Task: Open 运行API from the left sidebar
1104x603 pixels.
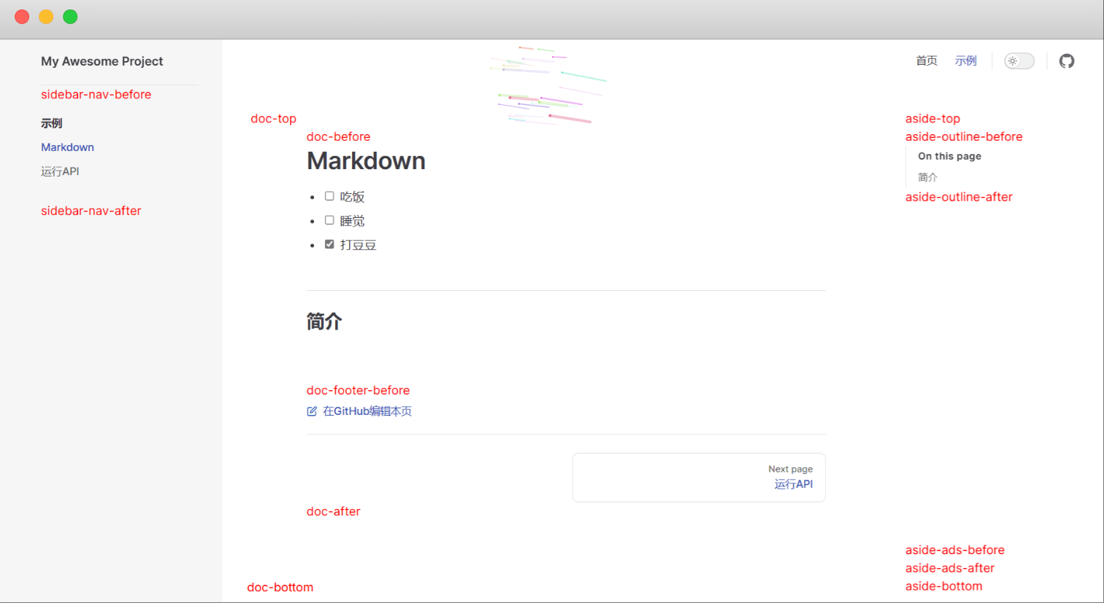Action: [60, 171]
